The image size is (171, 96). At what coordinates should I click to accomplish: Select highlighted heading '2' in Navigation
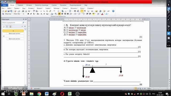pyautogui.click(x=13, y=31)
